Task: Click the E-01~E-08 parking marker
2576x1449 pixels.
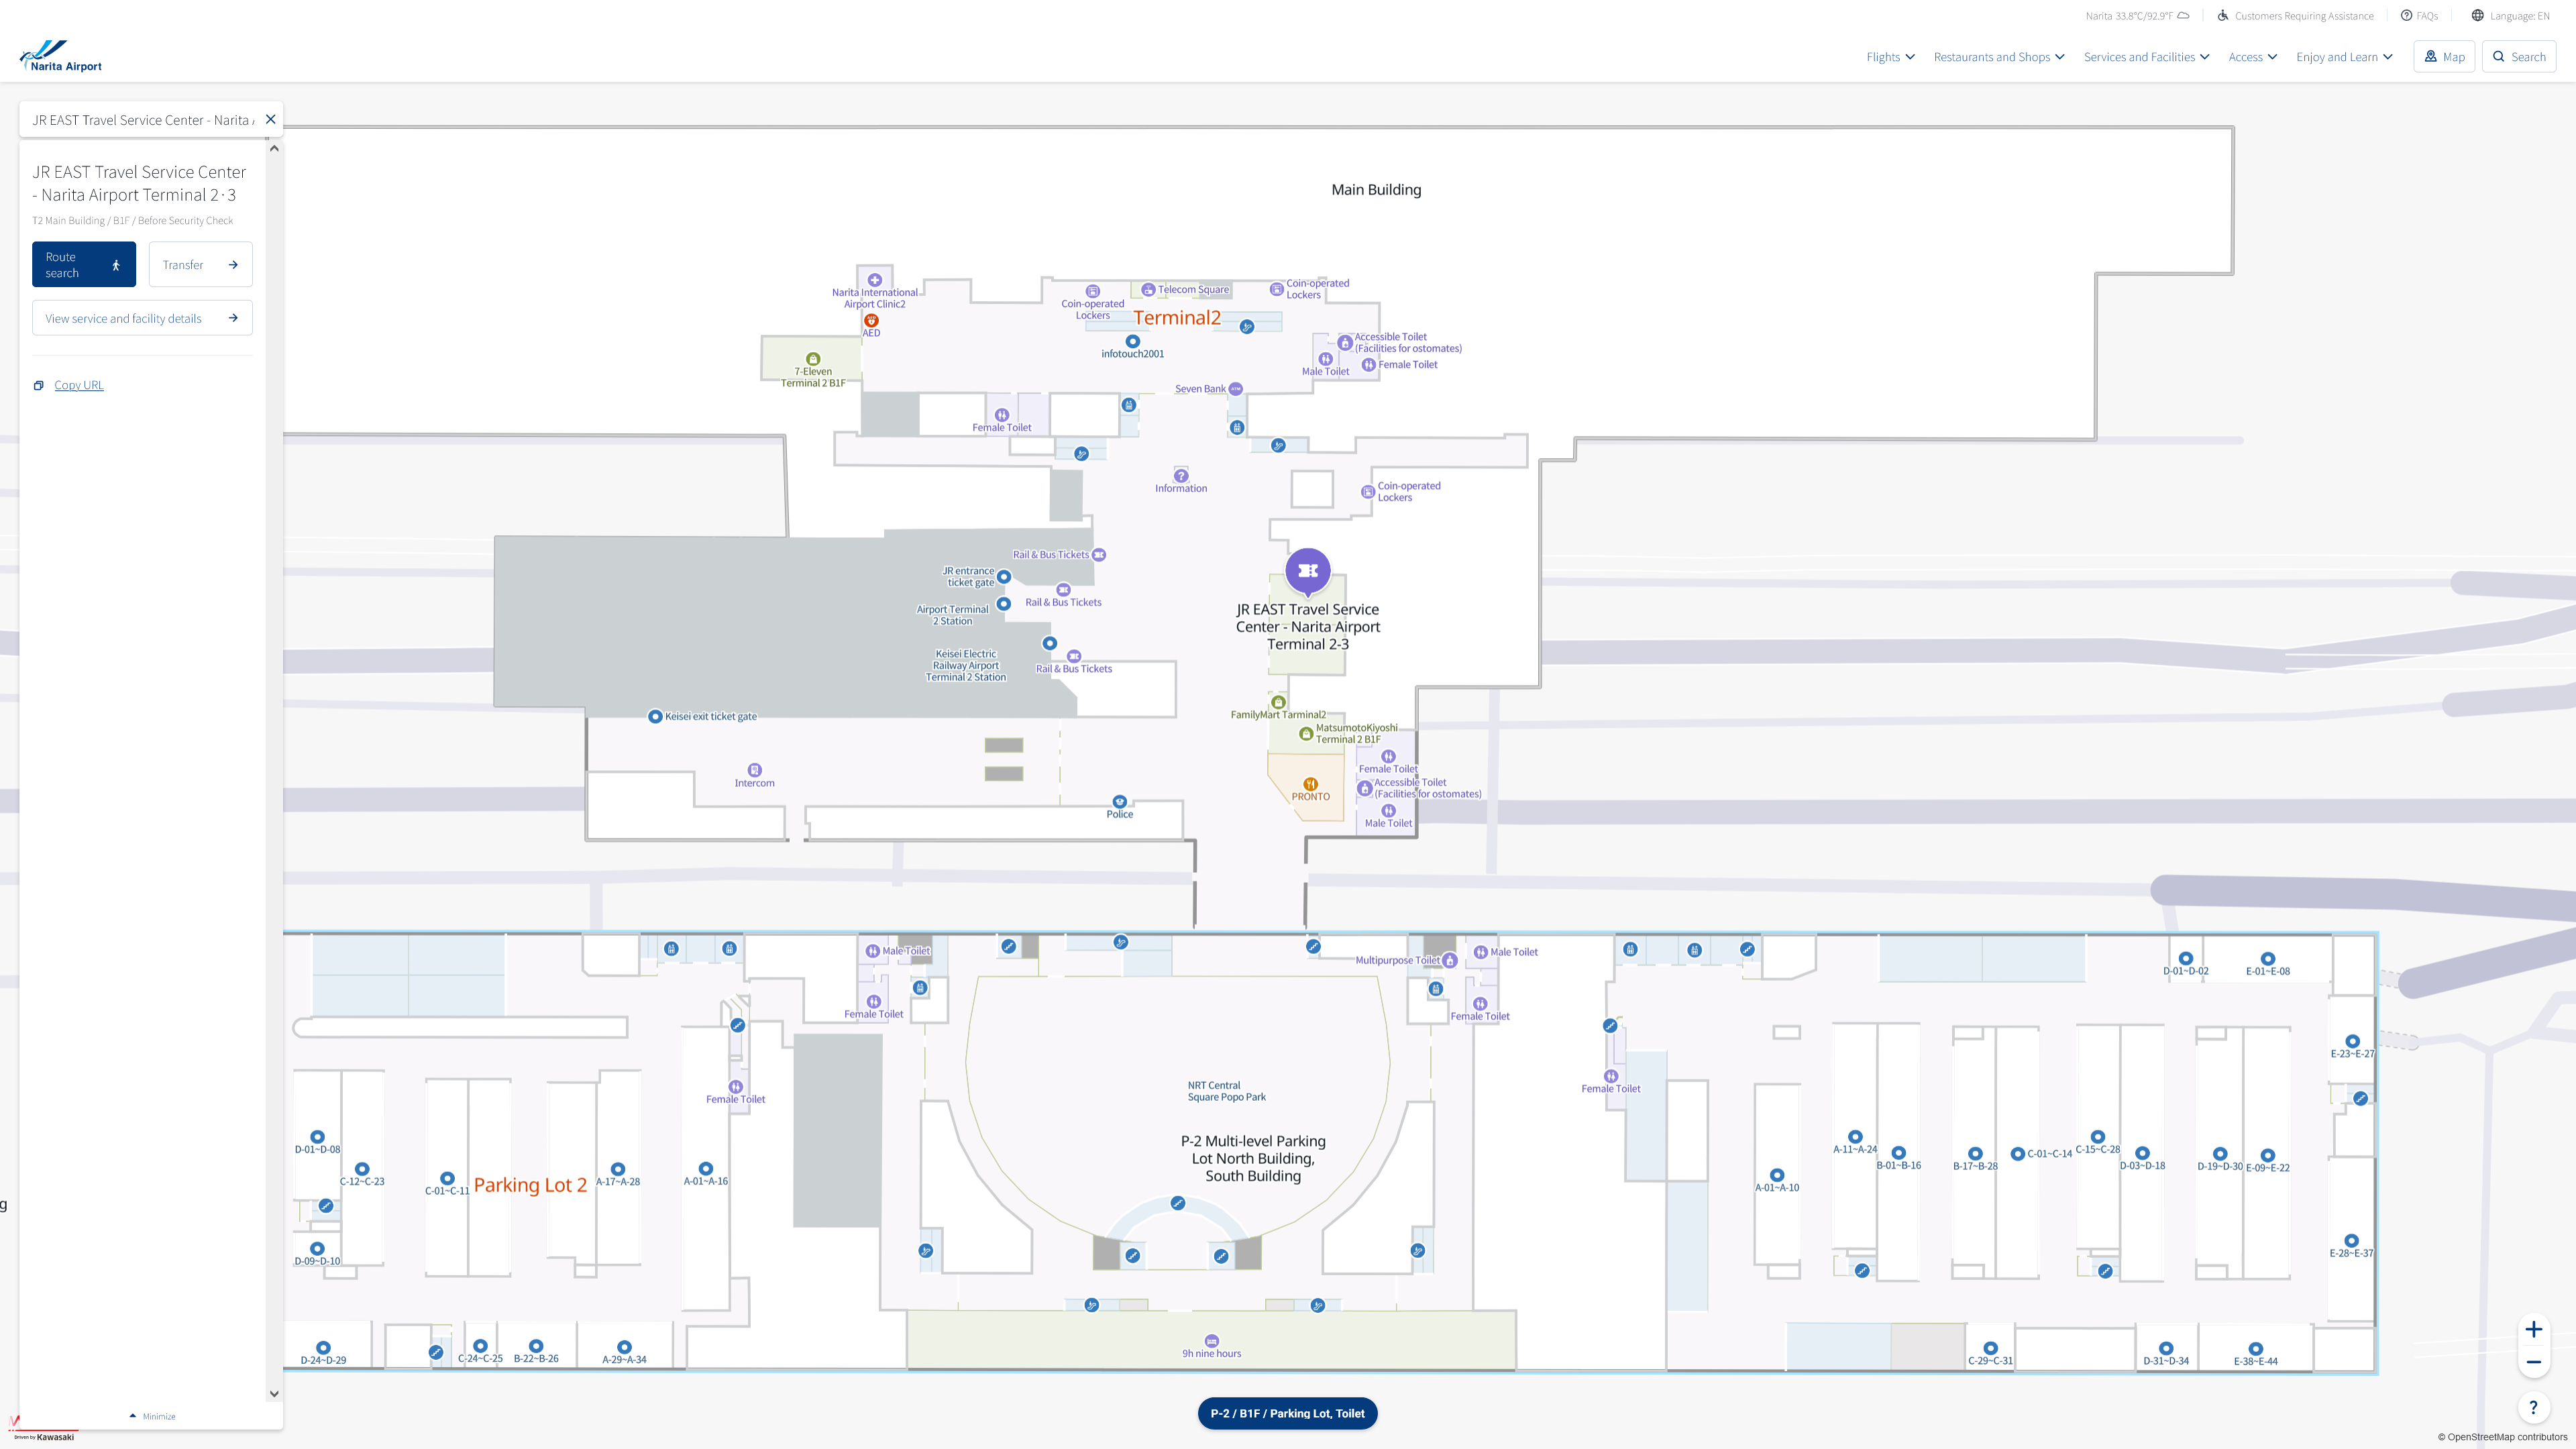Action: (x=2268, y=959)
